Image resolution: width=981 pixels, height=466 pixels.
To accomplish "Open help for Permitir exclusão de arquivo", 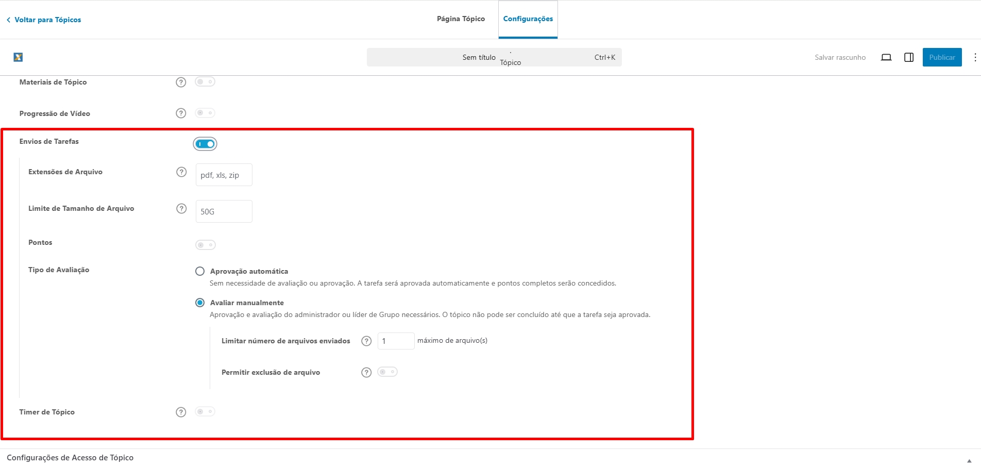I will (x=366, y=373).
